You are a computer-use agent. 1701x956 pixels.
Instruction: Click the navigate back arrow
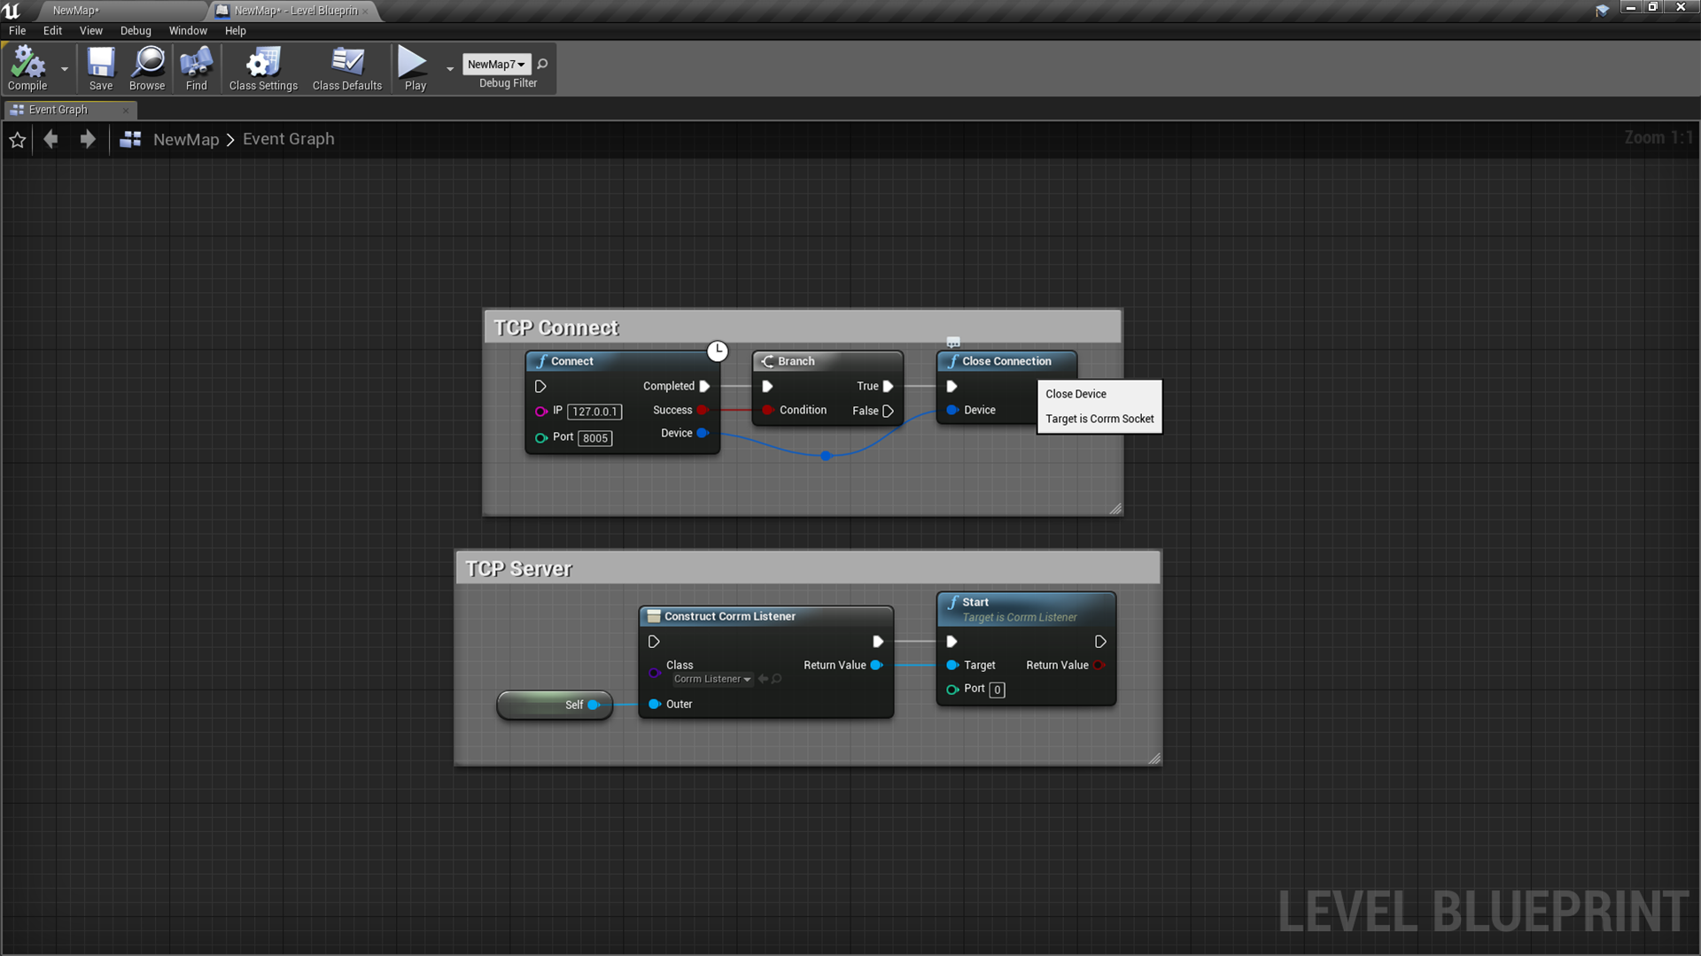coord(50,139)
